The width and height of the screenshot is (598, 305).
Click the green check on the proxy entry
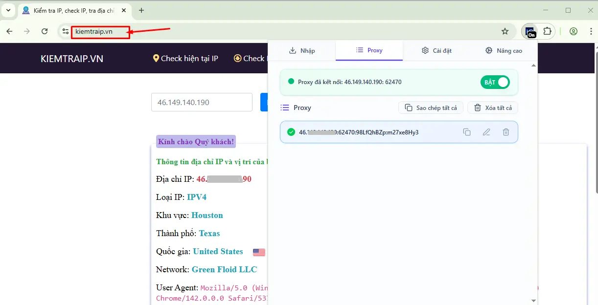(x=292, y=132)
